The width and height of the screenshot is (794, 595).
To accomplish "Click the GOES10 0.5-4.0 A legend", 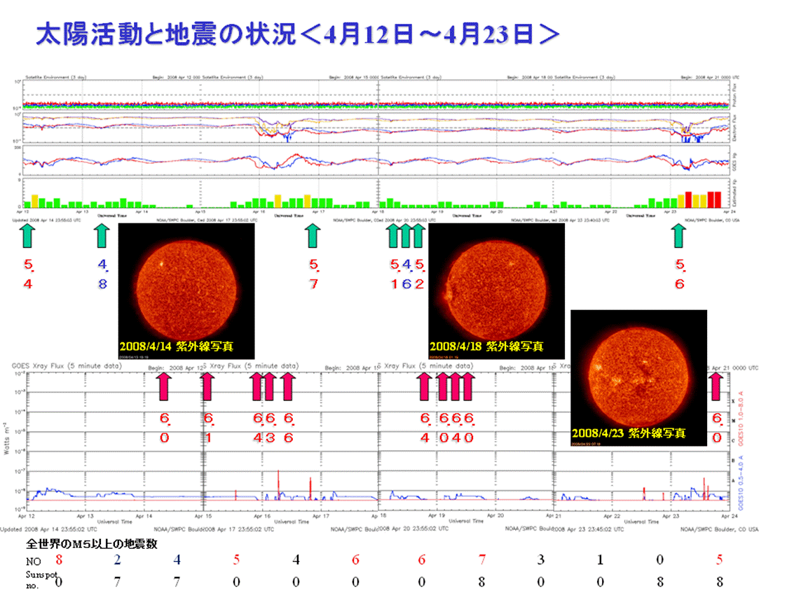I will 740,482.
